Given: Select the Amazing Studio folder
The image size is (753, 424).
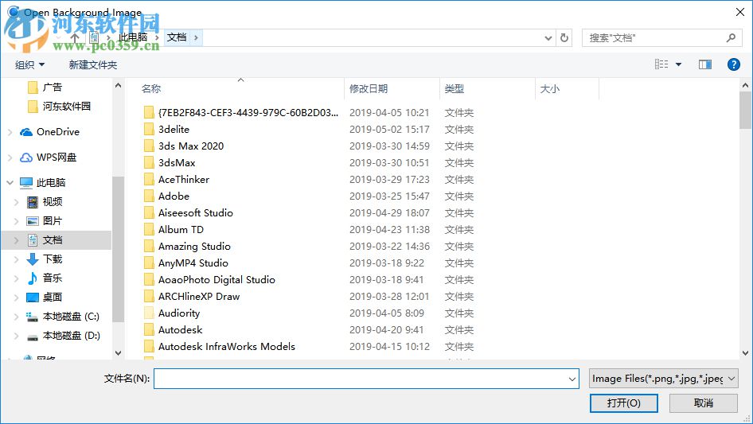Looking at the screenshot, I should click(x=194, y=247).
